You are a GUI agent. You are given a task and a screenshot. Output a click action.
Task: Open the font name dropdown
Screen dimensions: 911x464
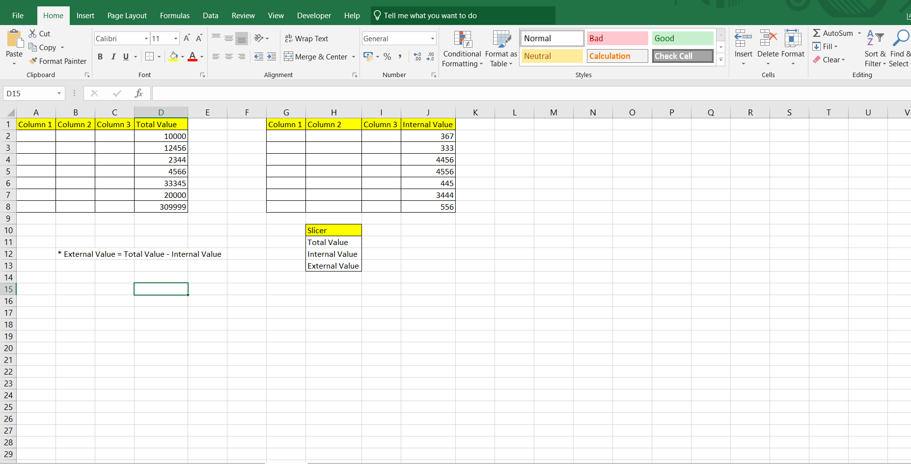coord(146,38)
